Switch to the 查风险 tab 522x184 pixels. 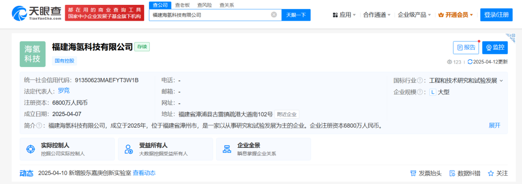tap(204, 5)
